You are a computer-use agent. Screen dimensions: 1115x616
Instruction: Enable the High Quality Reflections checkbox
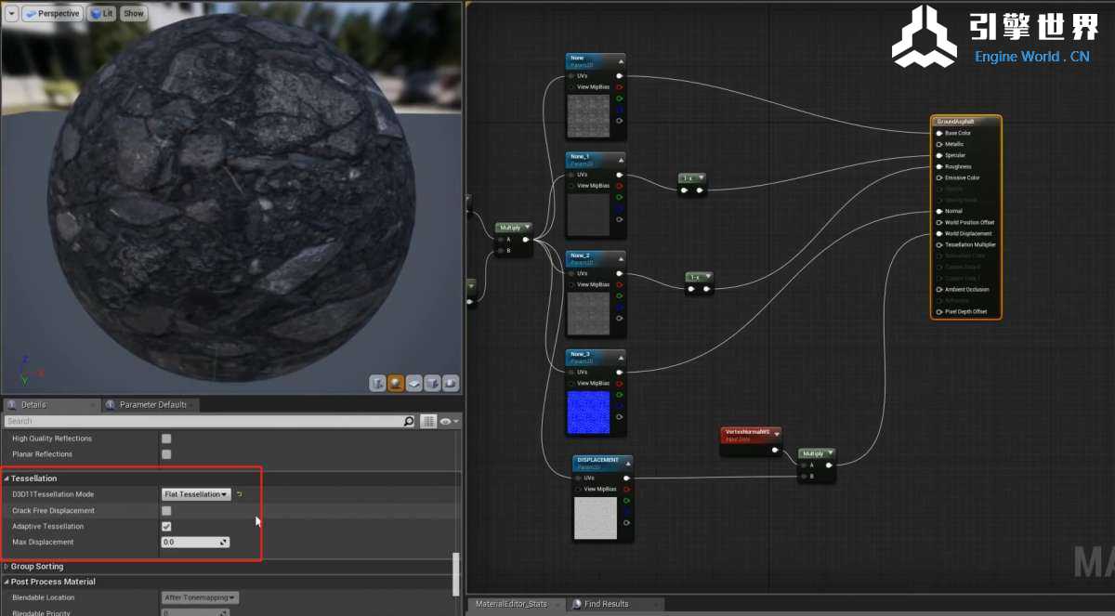click(x=166, y=439)
